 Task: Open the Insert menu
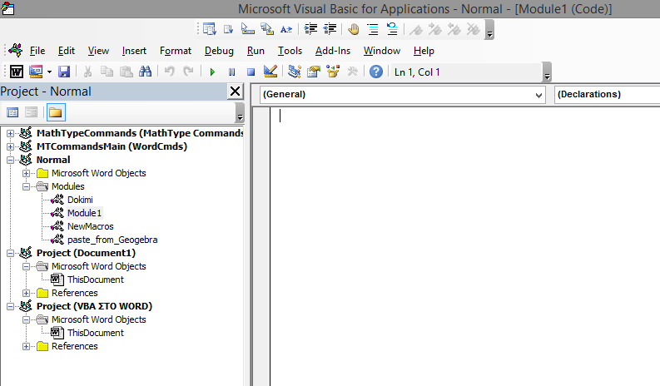(x=134, y=51)
